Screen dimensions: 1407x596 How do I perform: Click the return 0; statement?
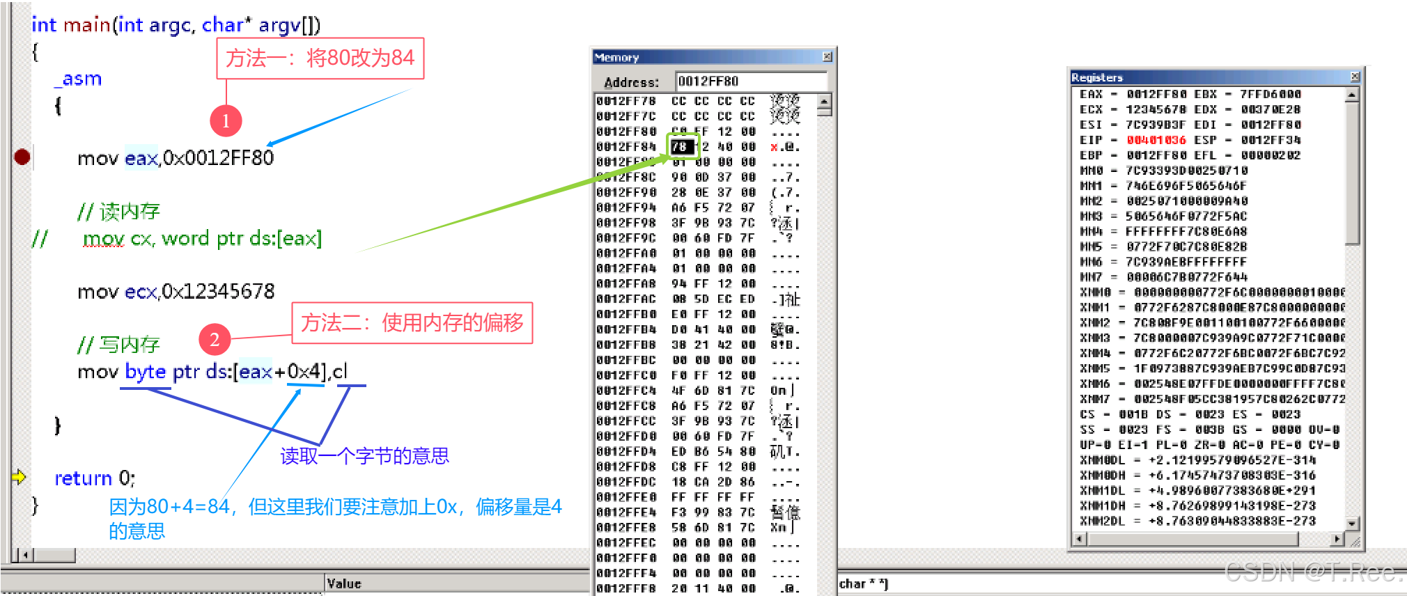(95, 478)
